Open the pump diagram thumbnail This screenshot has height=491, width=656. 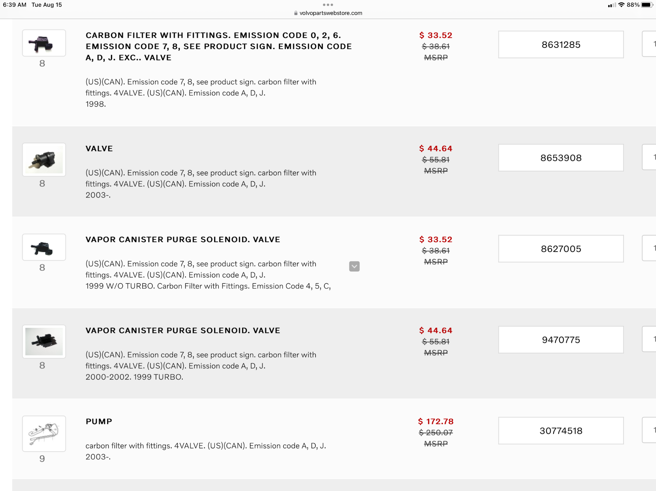[44, 434]
